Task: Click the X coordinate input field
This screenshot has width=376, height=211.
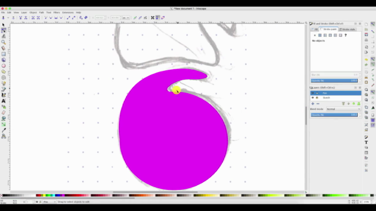Action: [x=100, y=18]
